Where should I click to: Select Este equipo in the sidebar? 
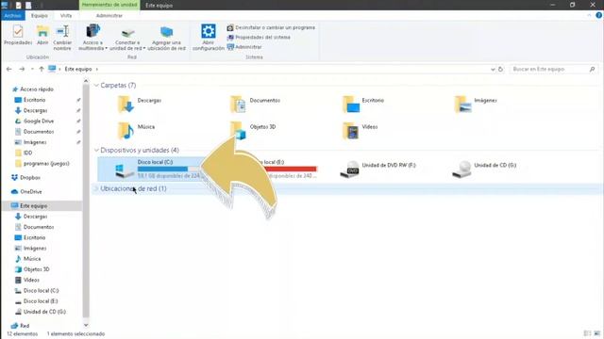(x=34, y=206)
